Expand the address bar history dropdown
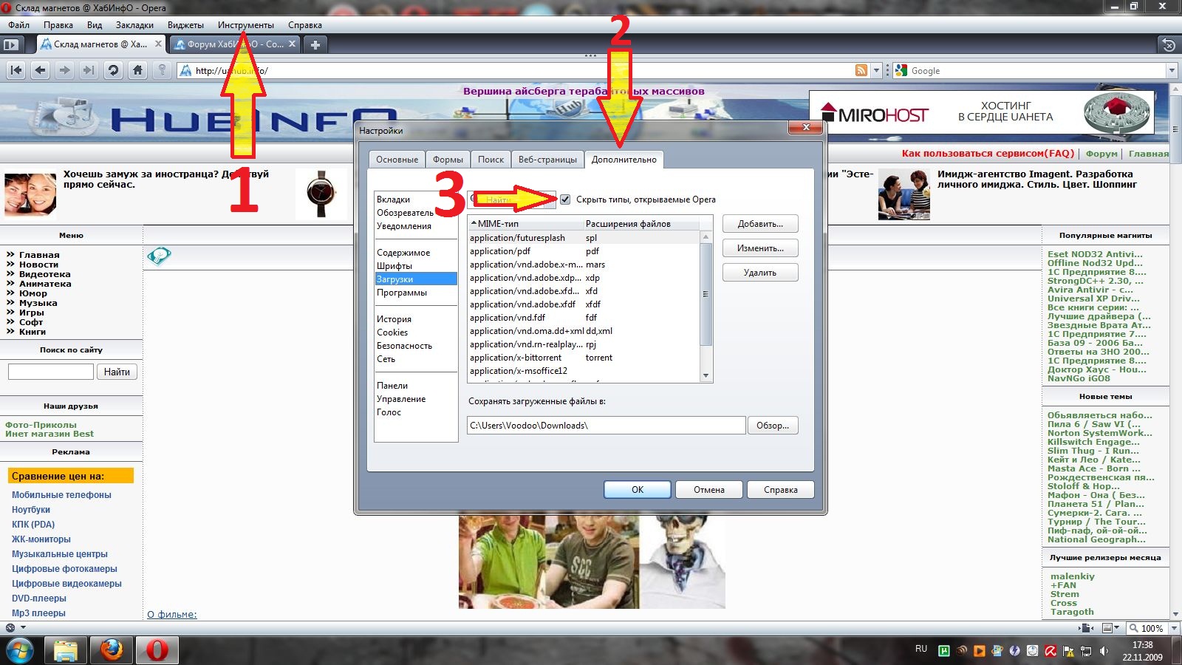Viewport: 1182px width, 665px height. (x=876, y=70)
